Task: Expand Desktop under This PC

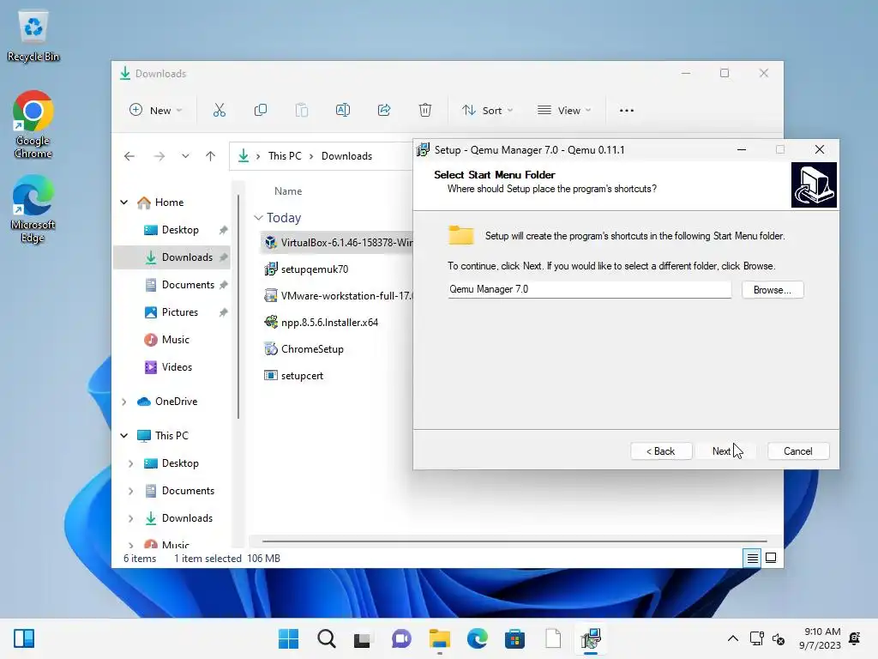Action: click(x=131, y=463)
